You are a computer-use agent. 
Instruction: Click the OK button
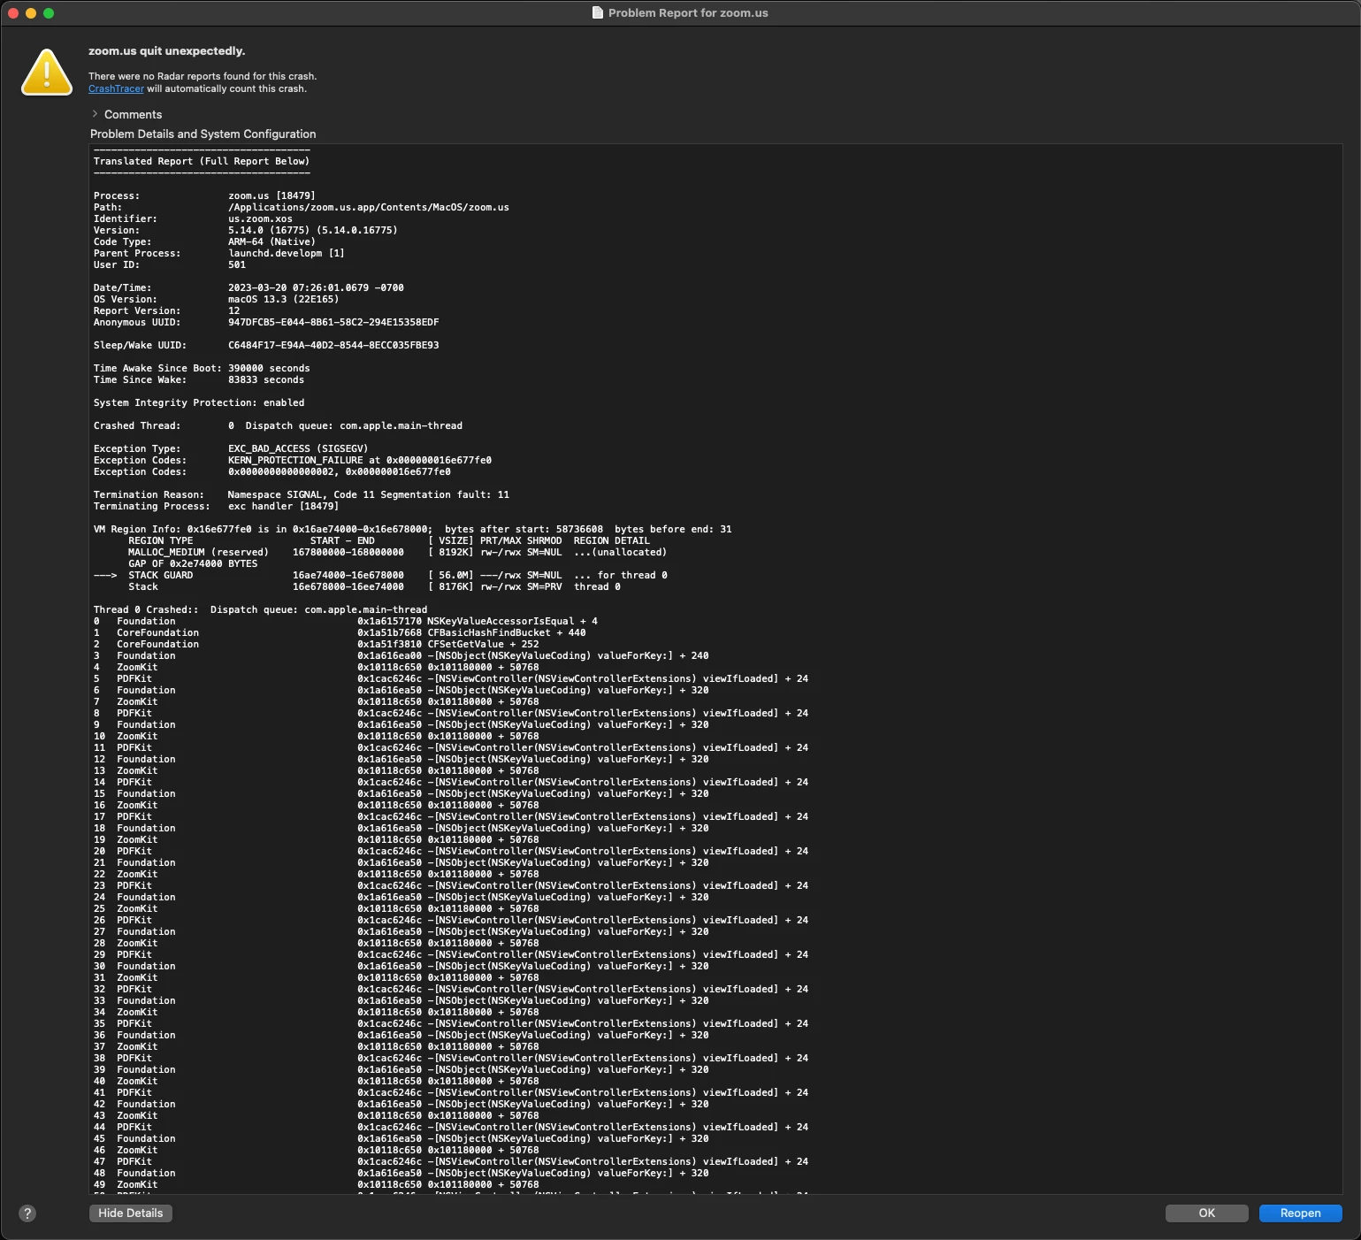pyautogui.click(x=1207, y=1213)
